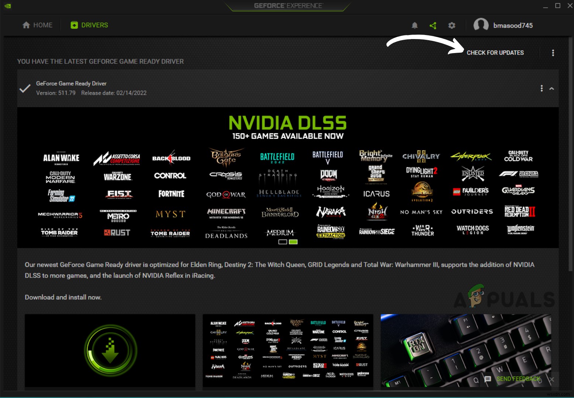Open settings with the gear icon
Image resolution: width=574 pixels, height=398 pixels.
(x=451, y=25)
